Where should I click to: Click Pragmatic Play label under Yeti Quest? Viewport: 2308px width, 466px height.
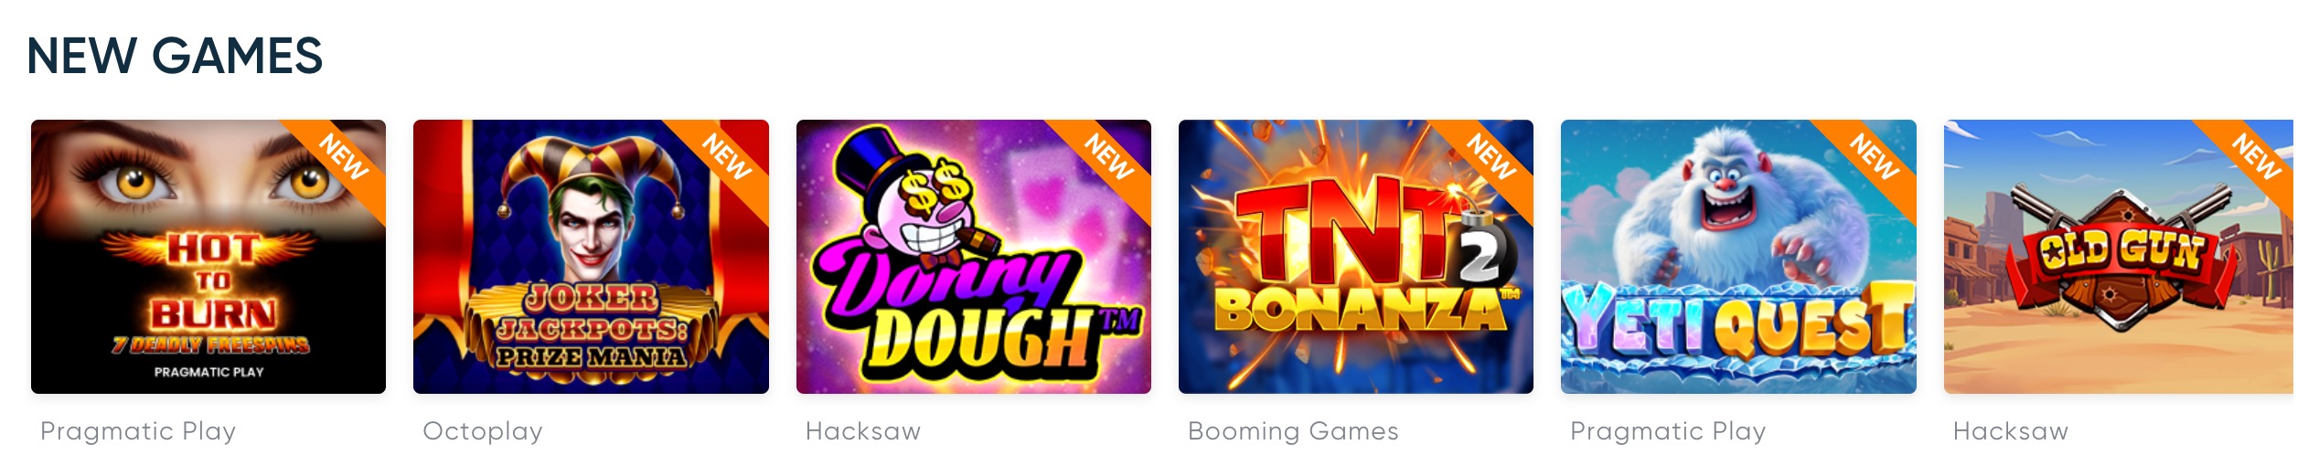[x=1668, y=431]
